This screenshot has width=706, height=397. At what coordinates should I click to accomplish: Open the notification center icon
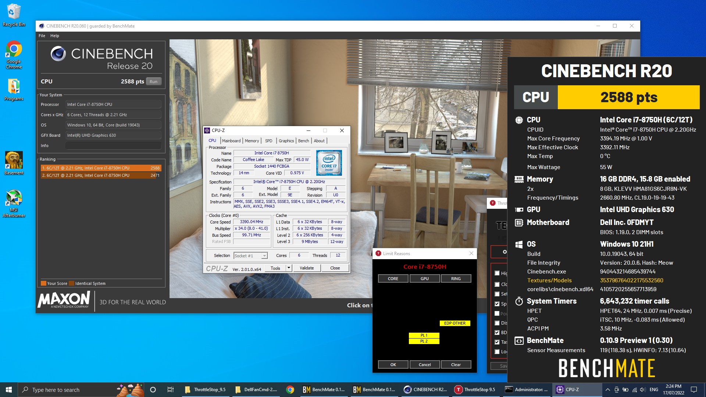694,390
